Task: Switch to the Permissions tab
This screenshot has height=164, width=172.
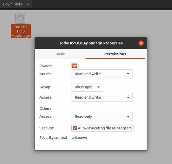Action: (115, 54)
